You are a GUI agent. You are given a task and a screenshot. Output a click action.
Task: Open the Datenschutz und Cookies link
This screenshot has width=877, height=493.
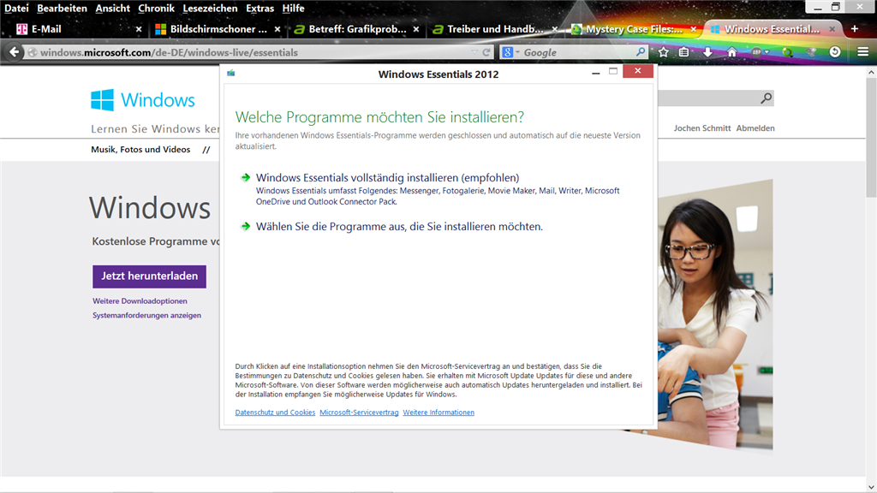tap(275, 413)
